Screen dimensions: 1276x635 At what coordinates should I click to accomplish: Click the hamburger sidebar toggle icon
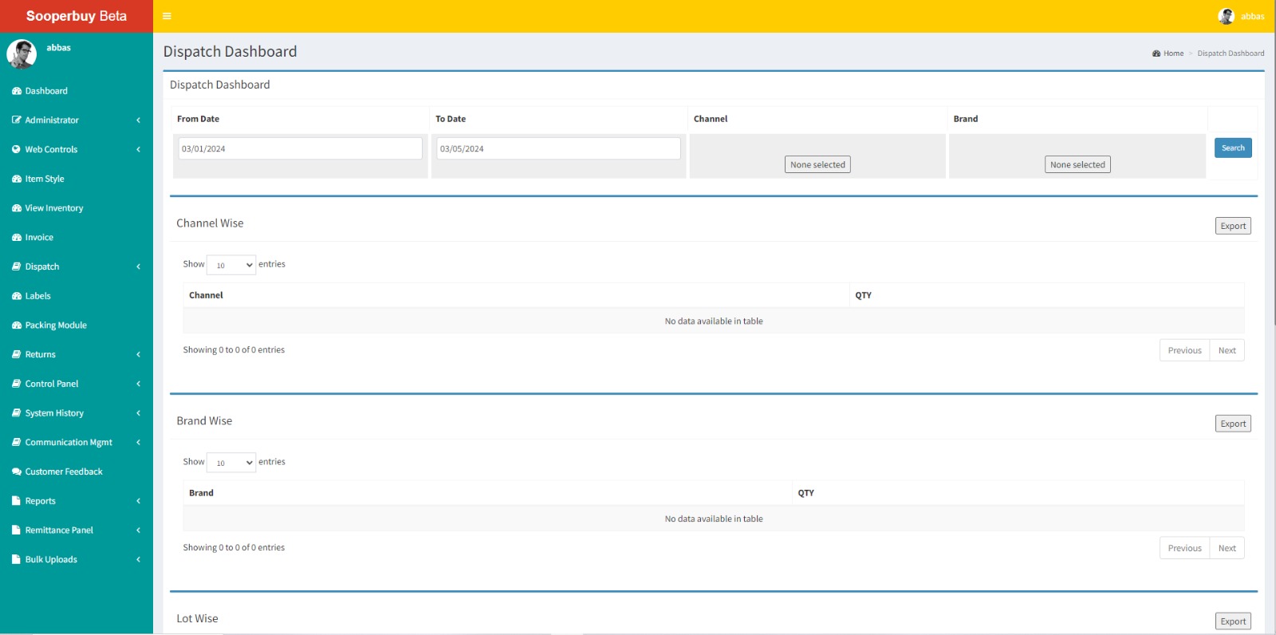[x=167, y=16]
